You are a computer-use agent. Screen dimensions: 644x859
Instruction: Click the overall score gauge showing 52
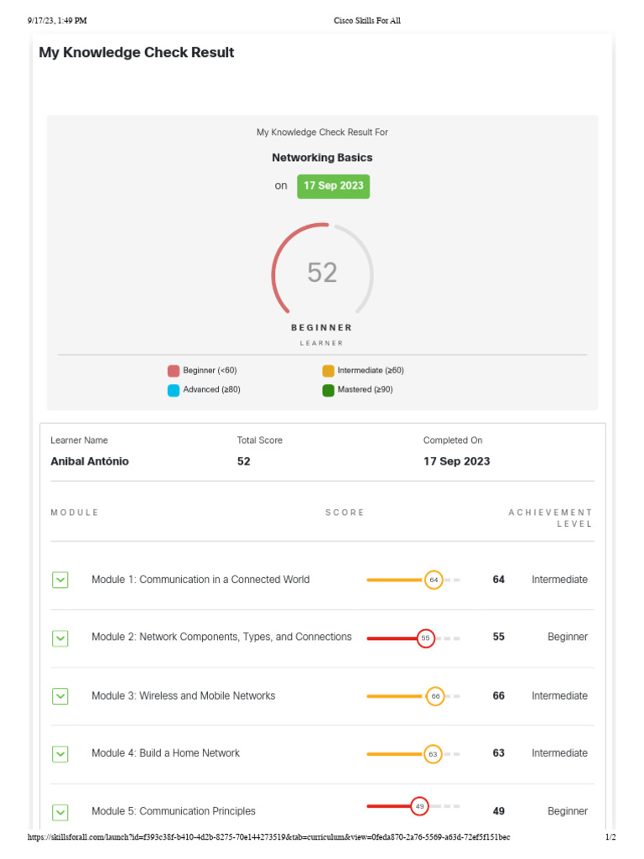tap(322, 273)
